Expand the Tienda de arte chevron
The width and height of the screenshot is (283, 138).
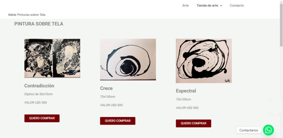pyautogui.click(x=221, y=6)
